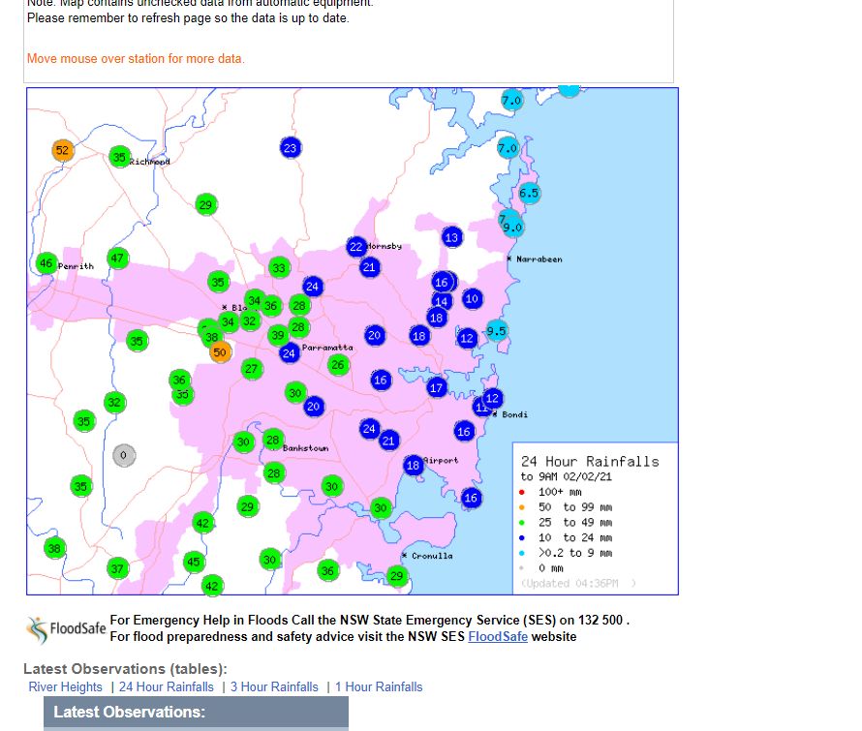The height and width of the screenshot is (731, 862).
Task: Open the 24 Hour Rainfalls table link
Action: pyautogui.click(x=167, y=687)
